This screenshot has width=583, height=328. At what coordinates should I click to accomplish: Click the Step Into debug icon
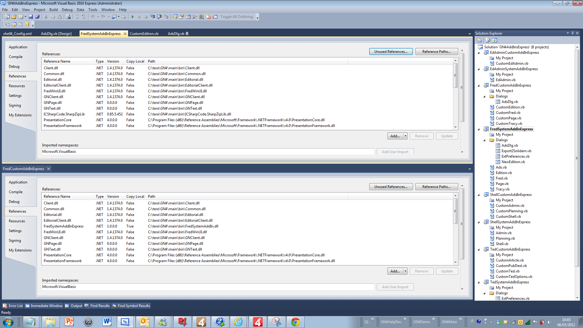click(152, 17)
